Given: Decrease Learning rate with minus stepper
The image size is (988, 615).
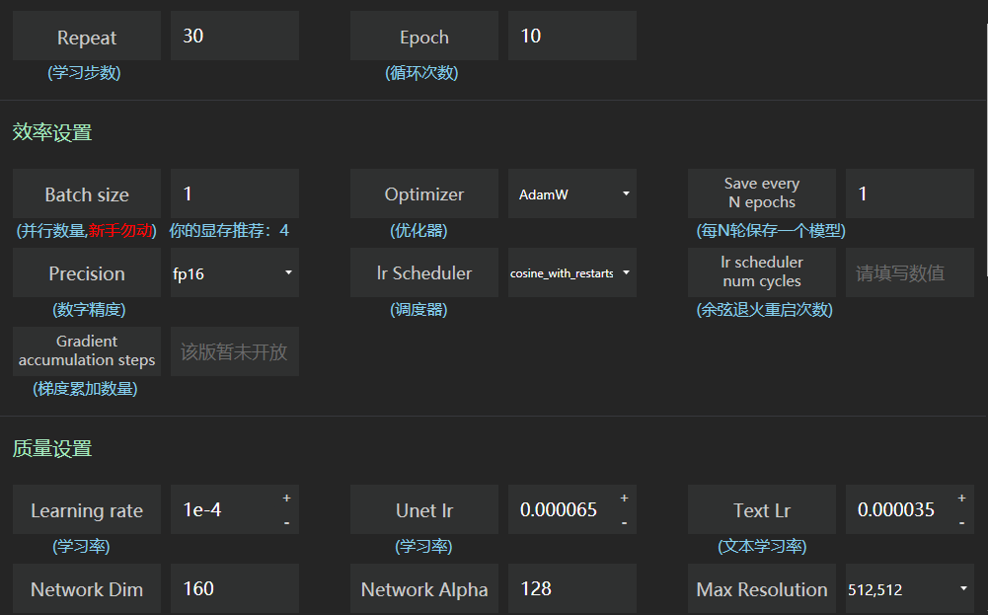Looking at the screenshot, I should 286,522.
